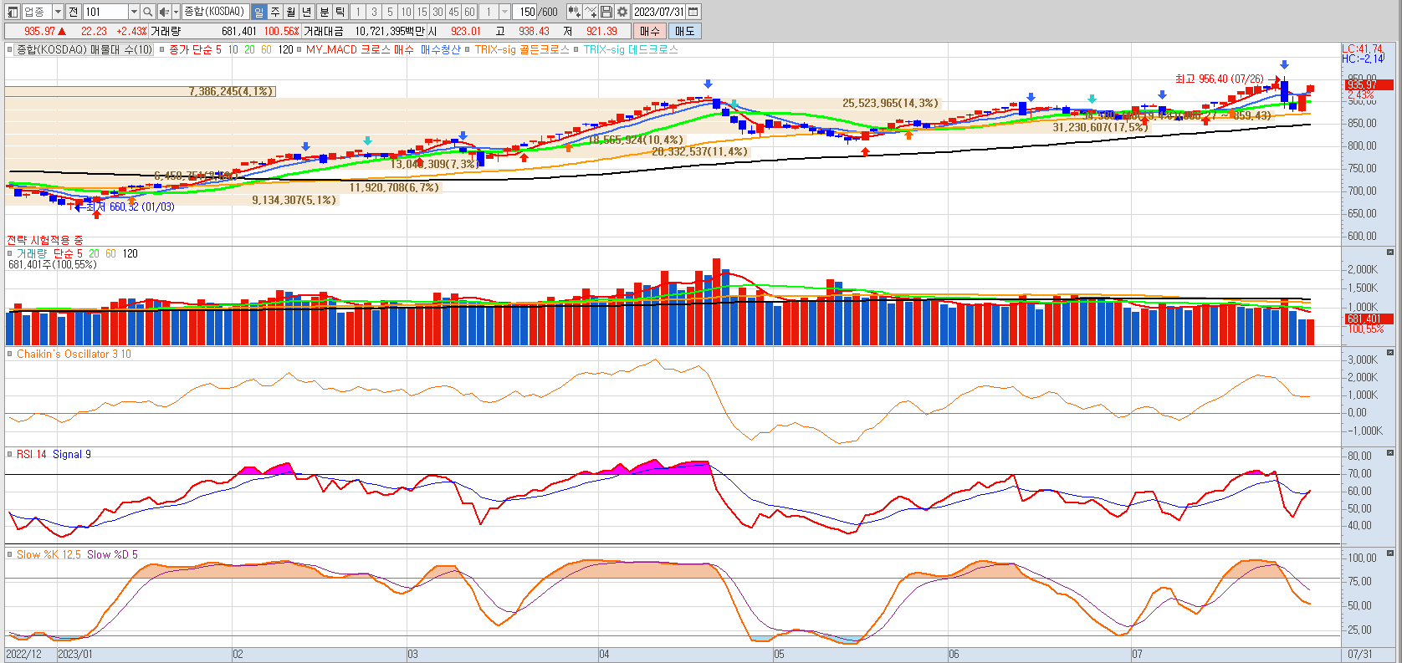The image size is (1402, 663).
Task: Toggle the Slow %K indicator marker
Action: pyautogui.click(x=10, y=554)
